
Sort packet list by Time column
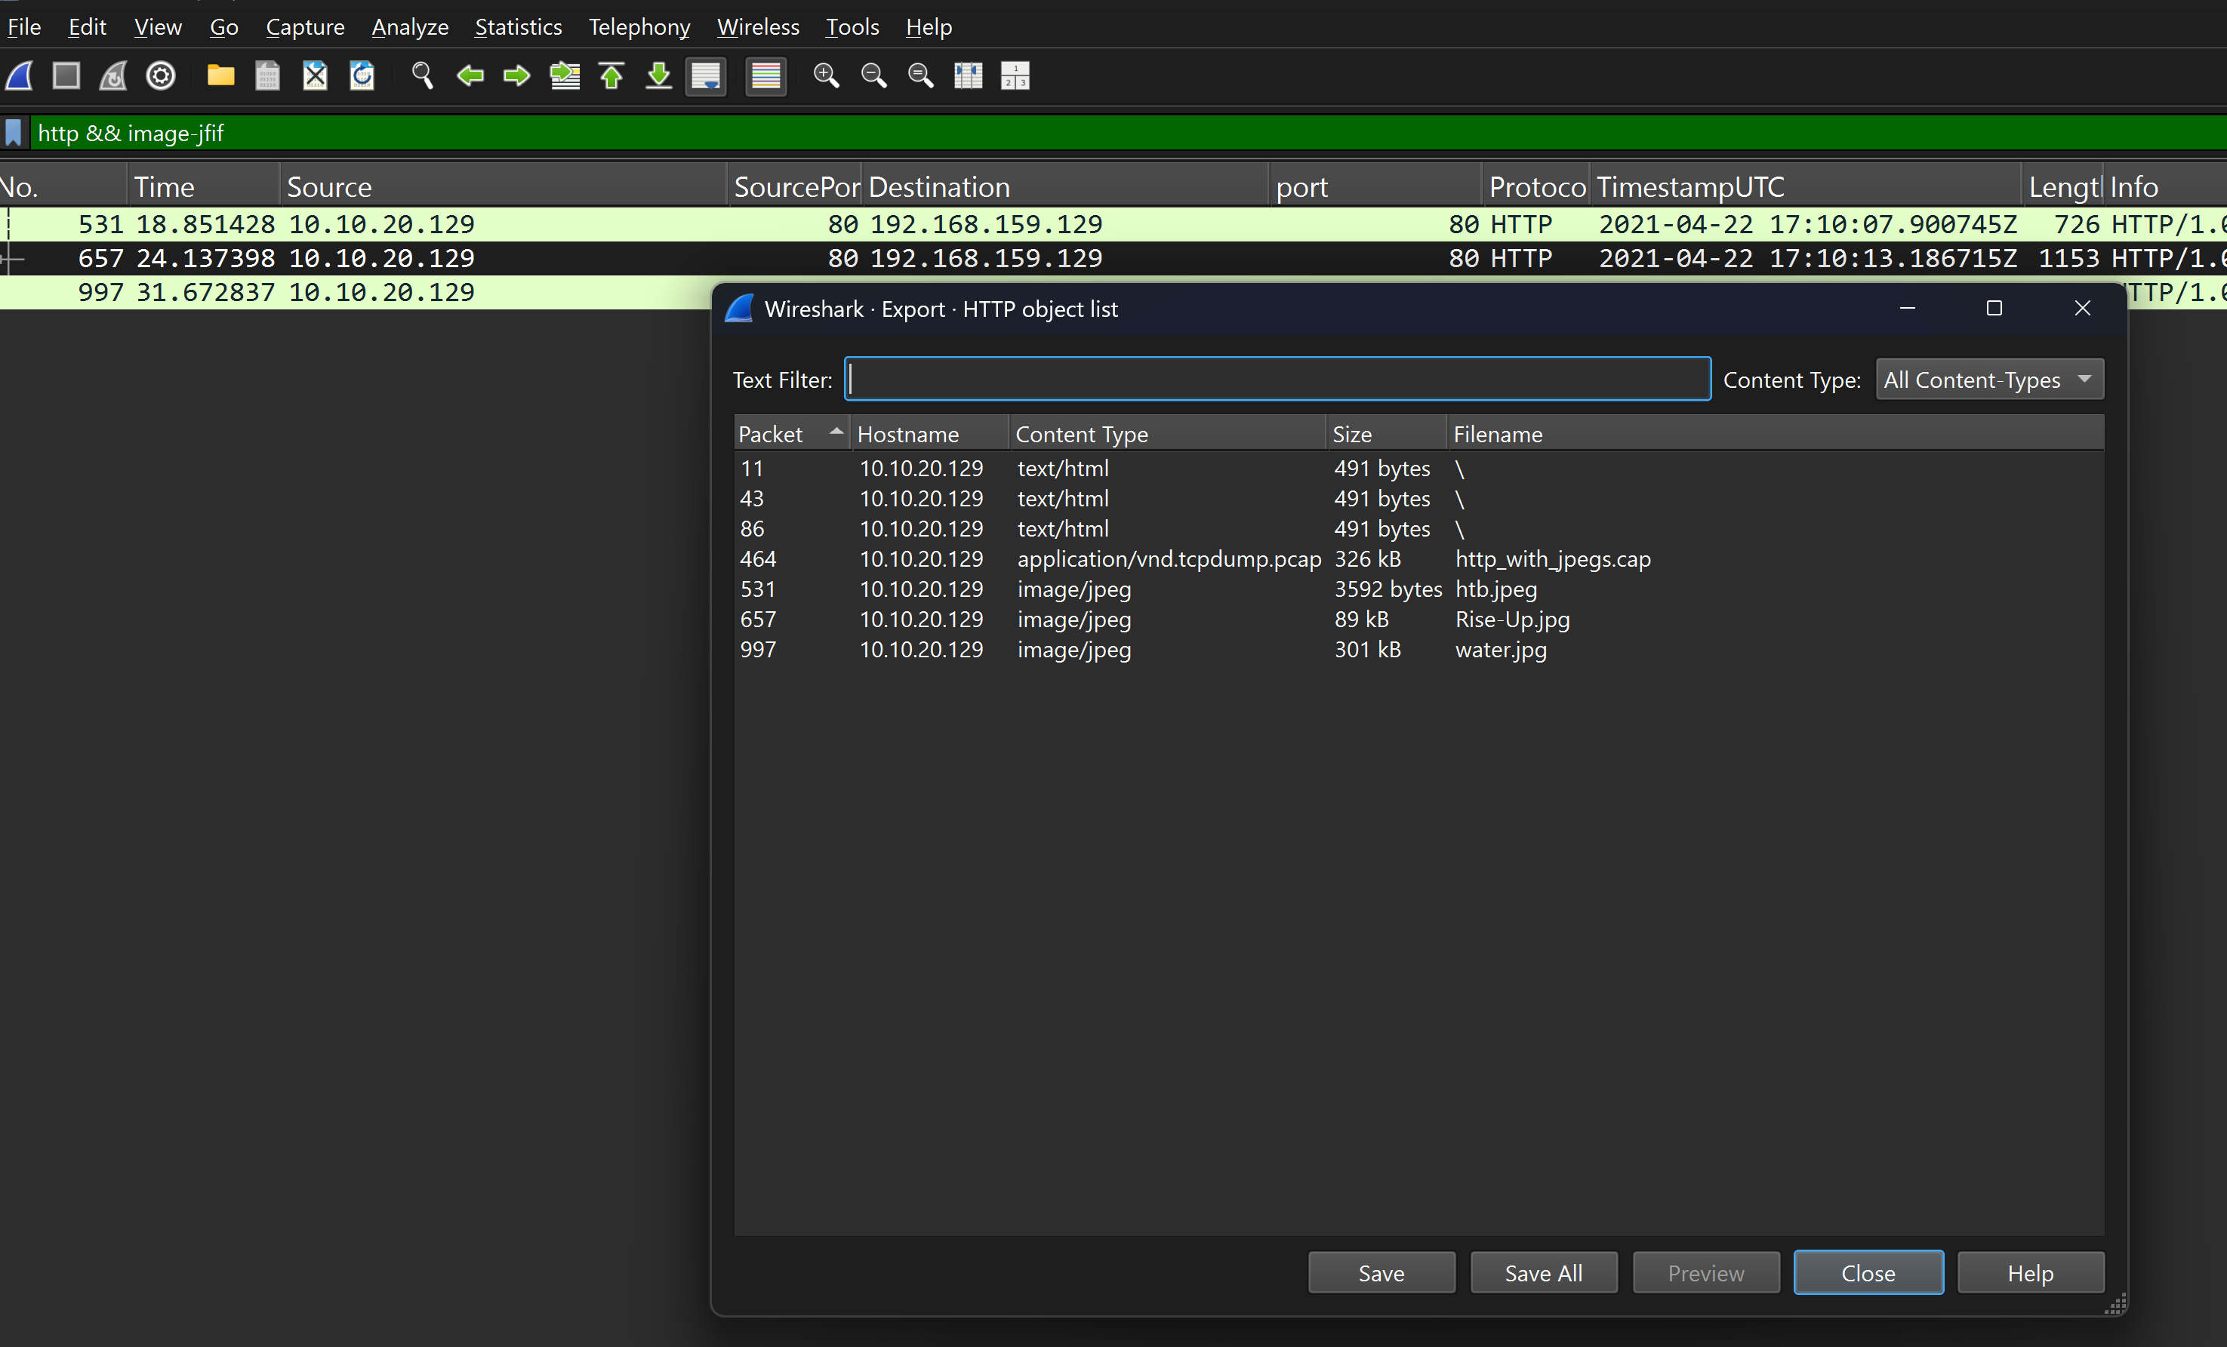coord(203,187)
